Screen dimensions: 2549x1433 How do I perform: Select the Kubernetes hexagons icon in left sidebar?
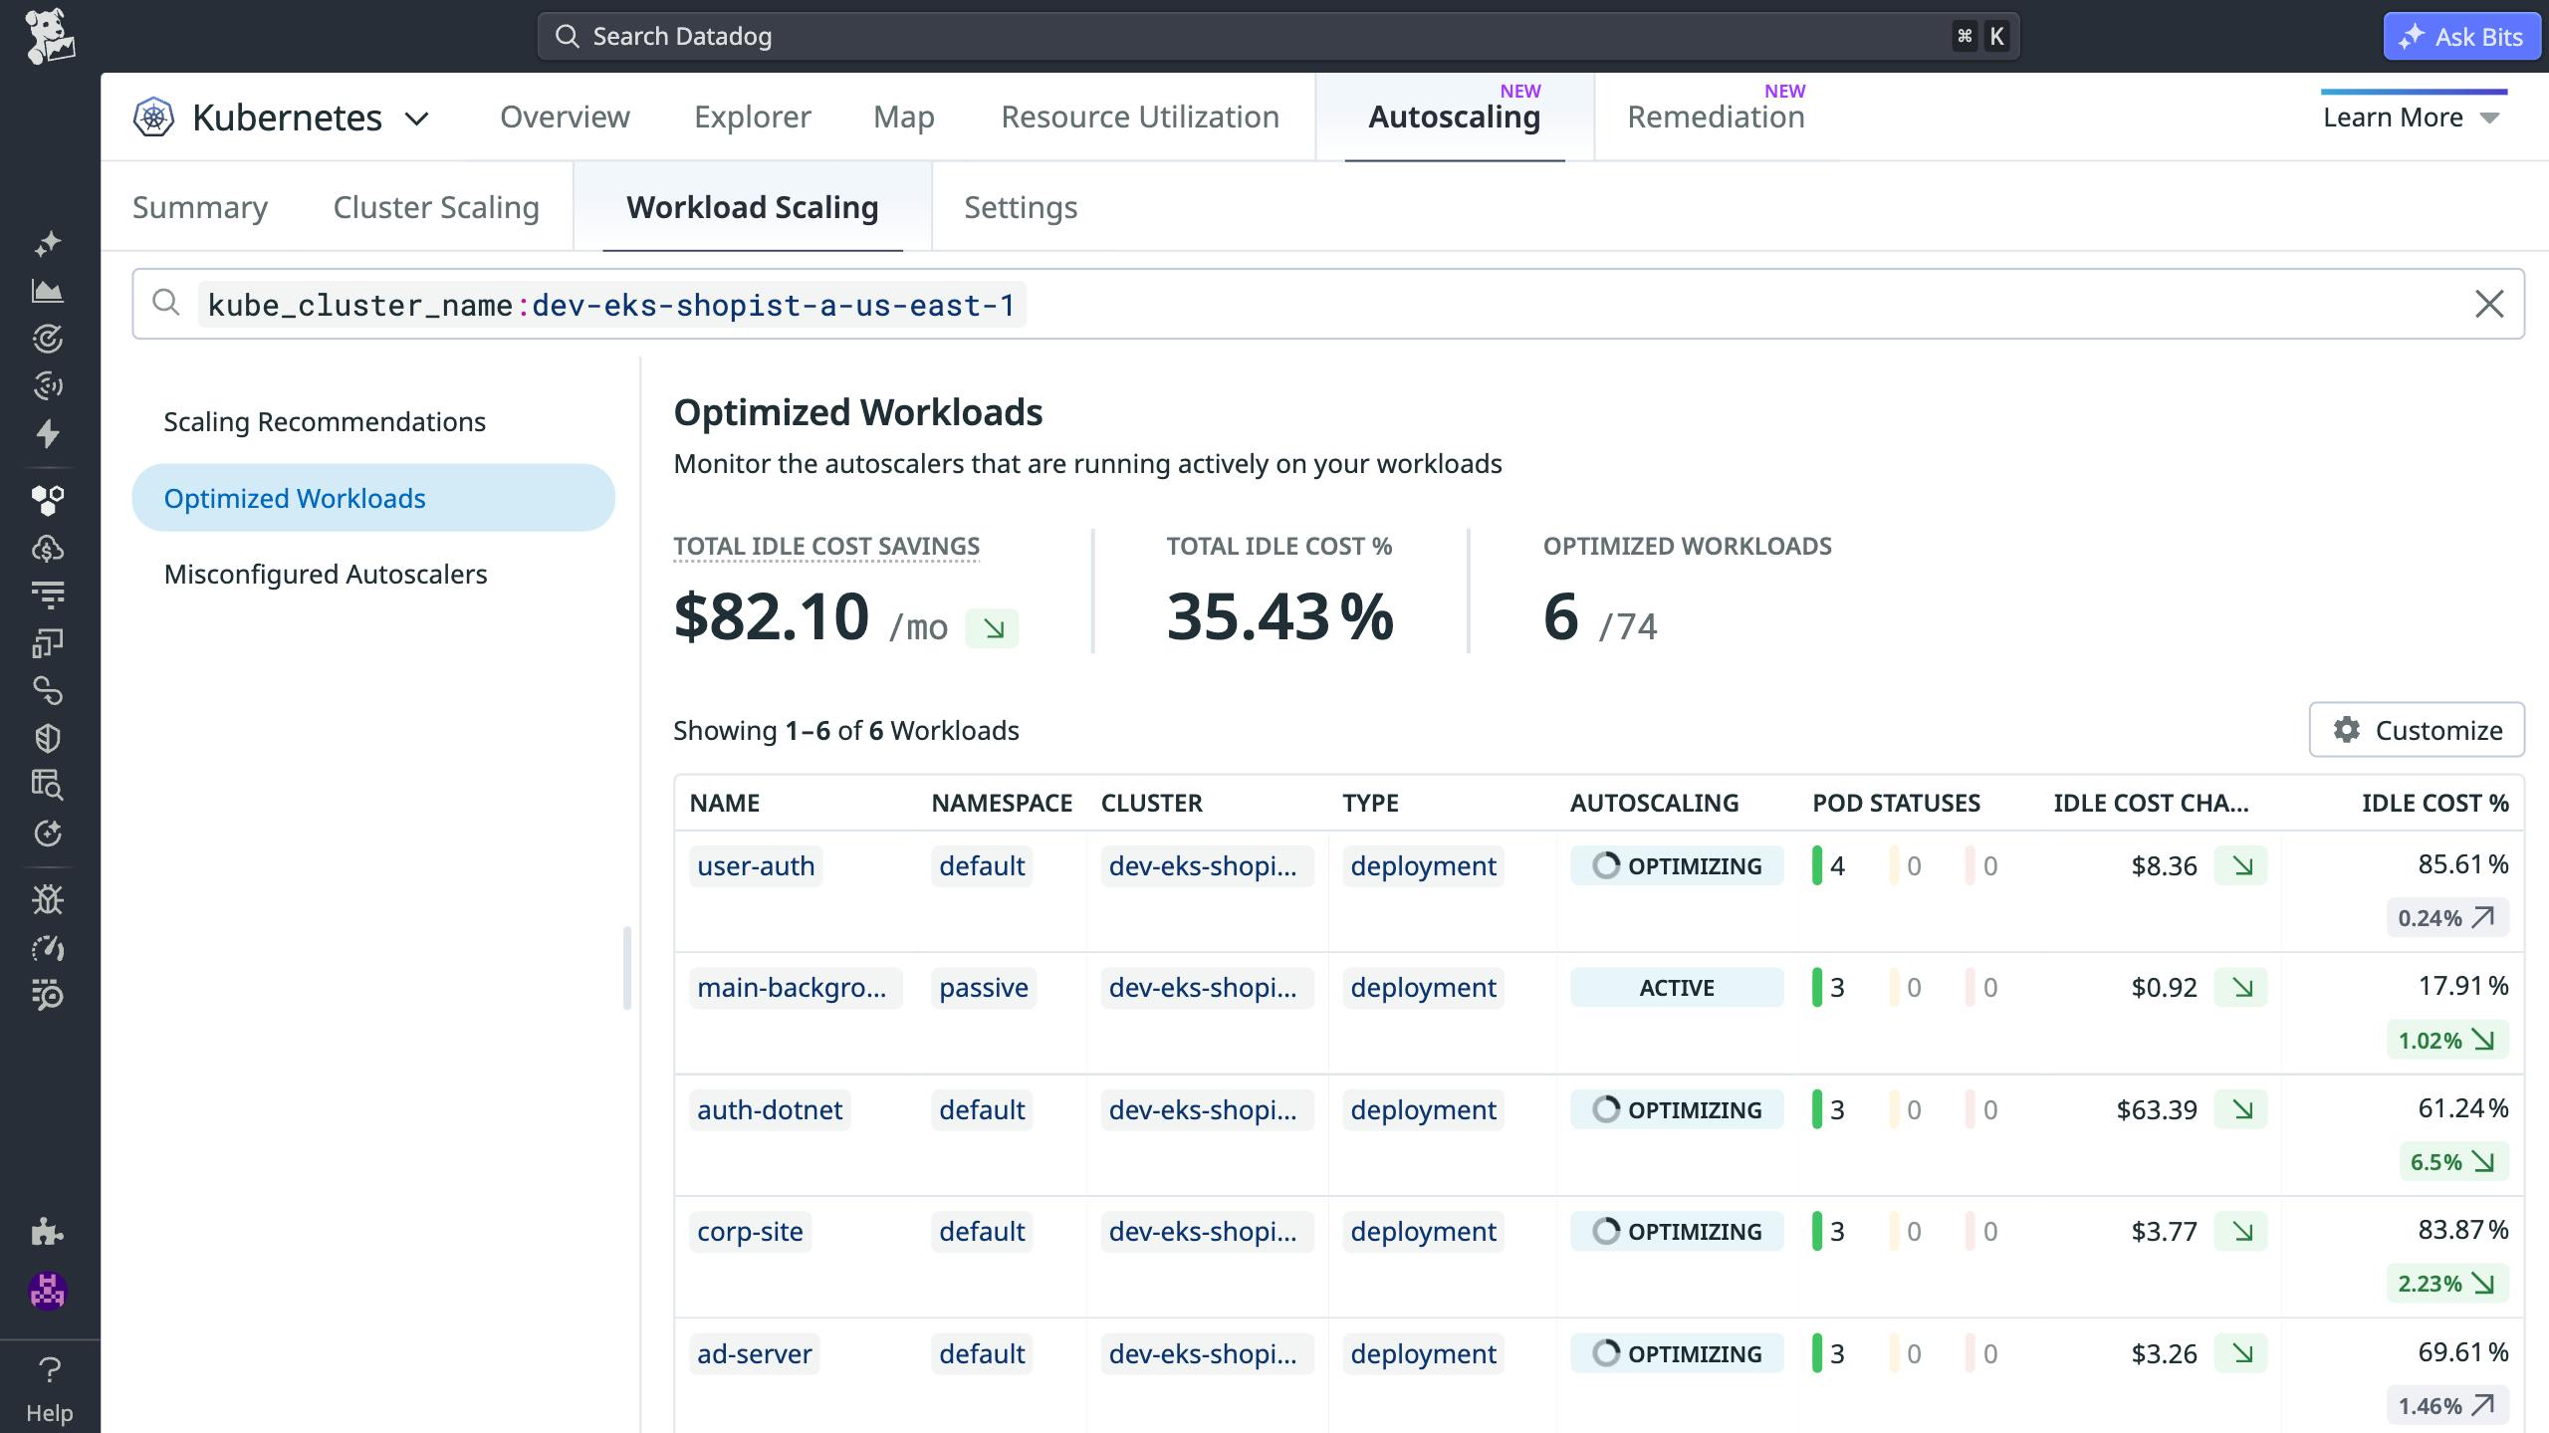47,500
